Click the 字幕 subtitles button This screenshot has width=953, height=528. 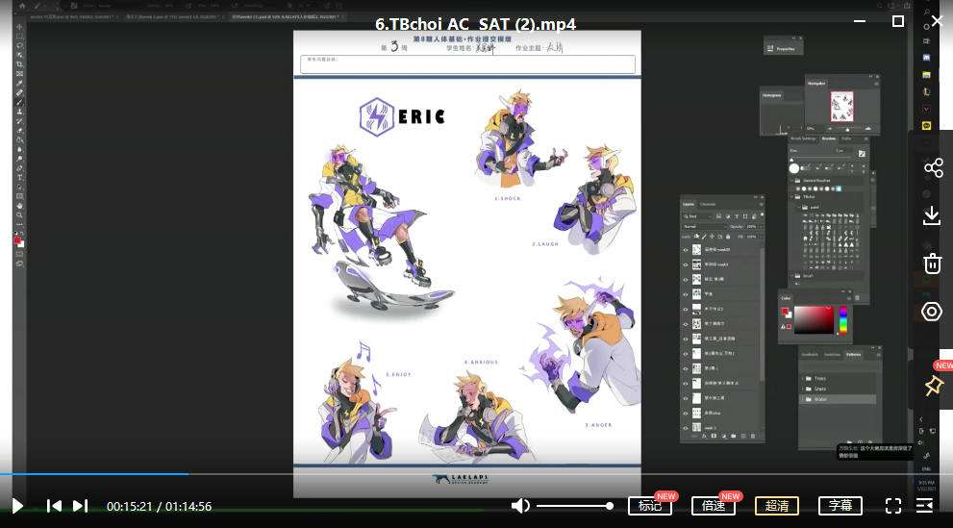840,506
